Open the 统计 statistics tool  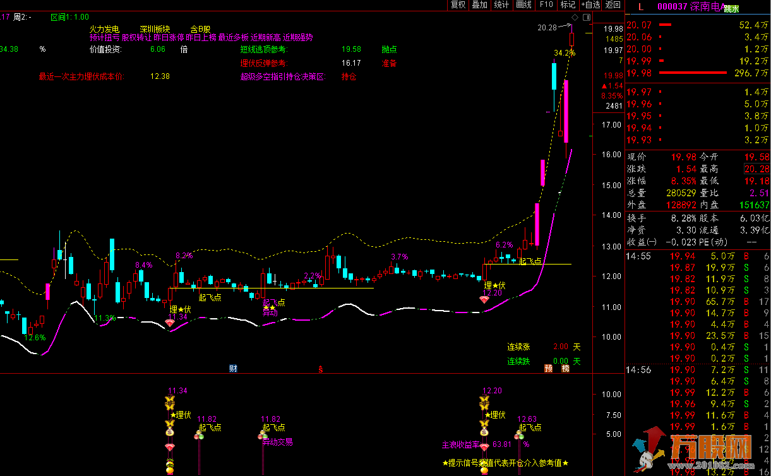click(x=501, y=4)
